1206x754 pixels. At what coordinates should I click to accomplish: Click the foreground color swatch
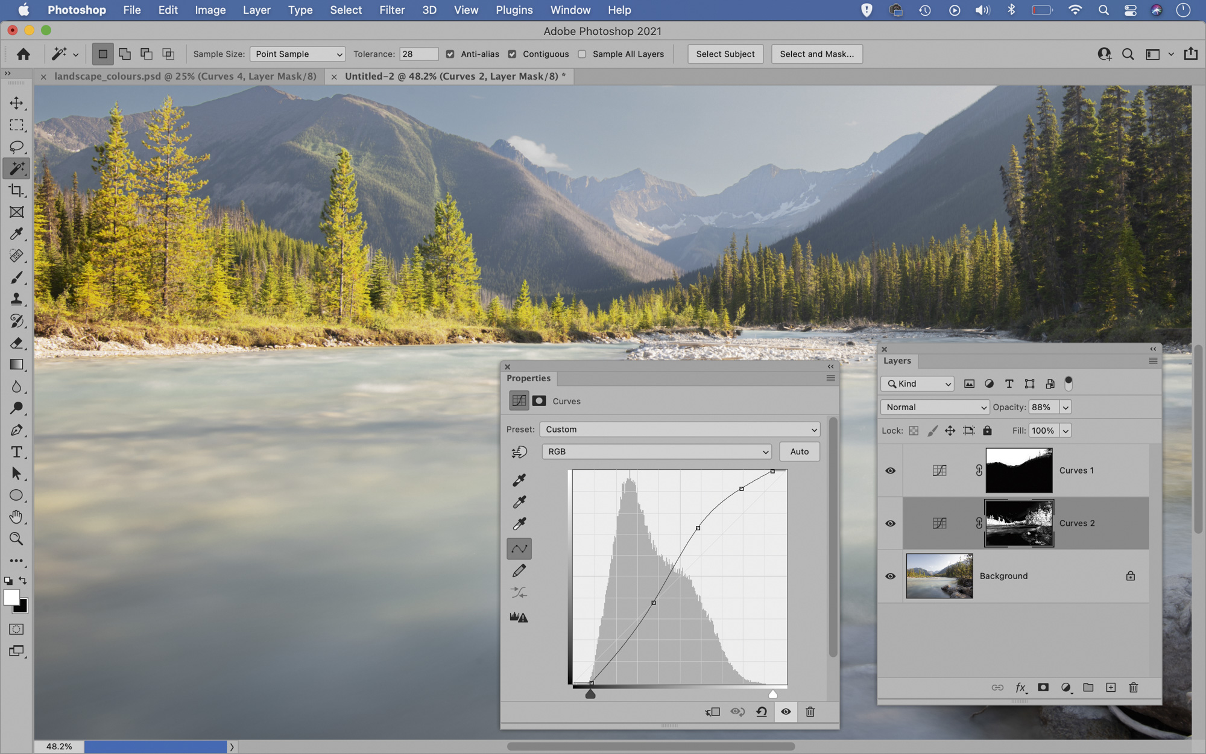(11, 597)
